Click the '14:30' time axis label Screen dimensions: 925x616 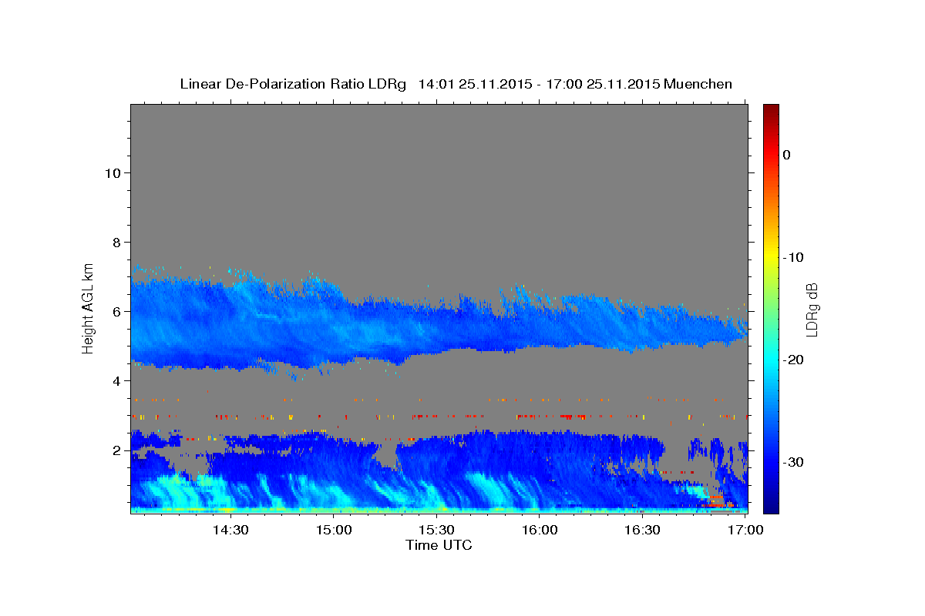coord(230,530)
